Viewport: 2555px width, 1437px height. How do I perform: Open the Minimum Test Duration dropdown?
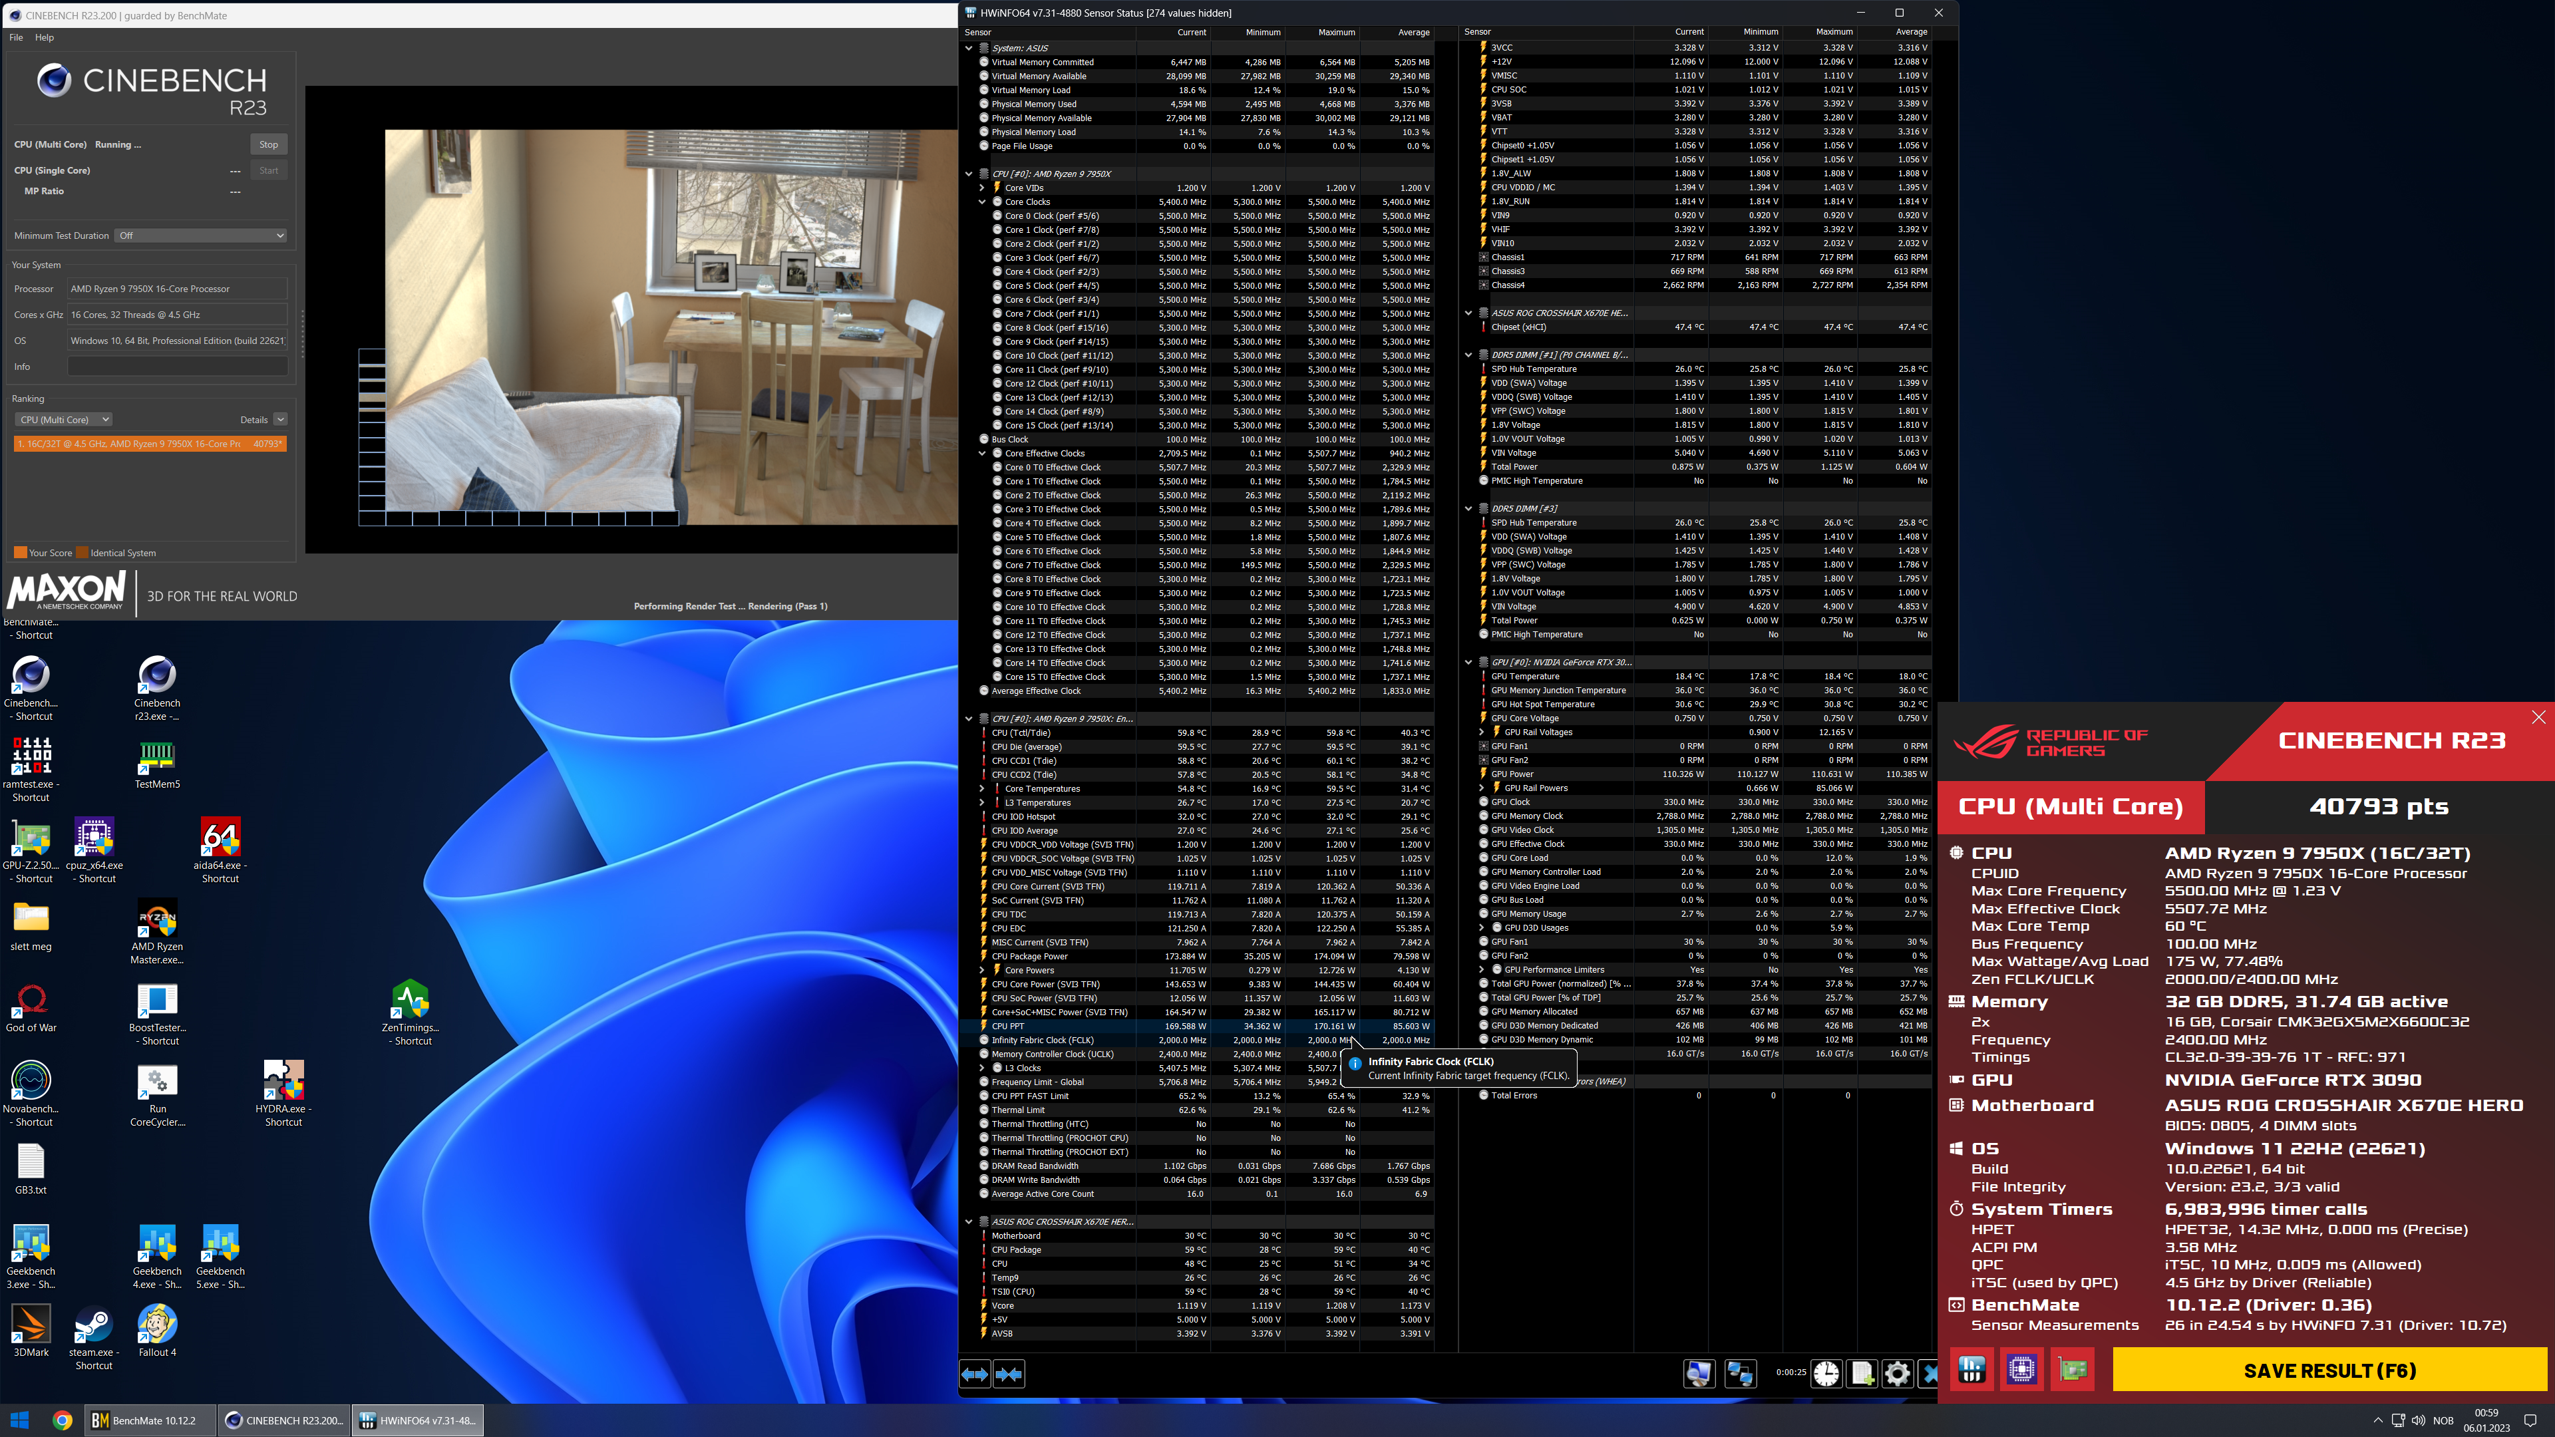pos(202,235)
